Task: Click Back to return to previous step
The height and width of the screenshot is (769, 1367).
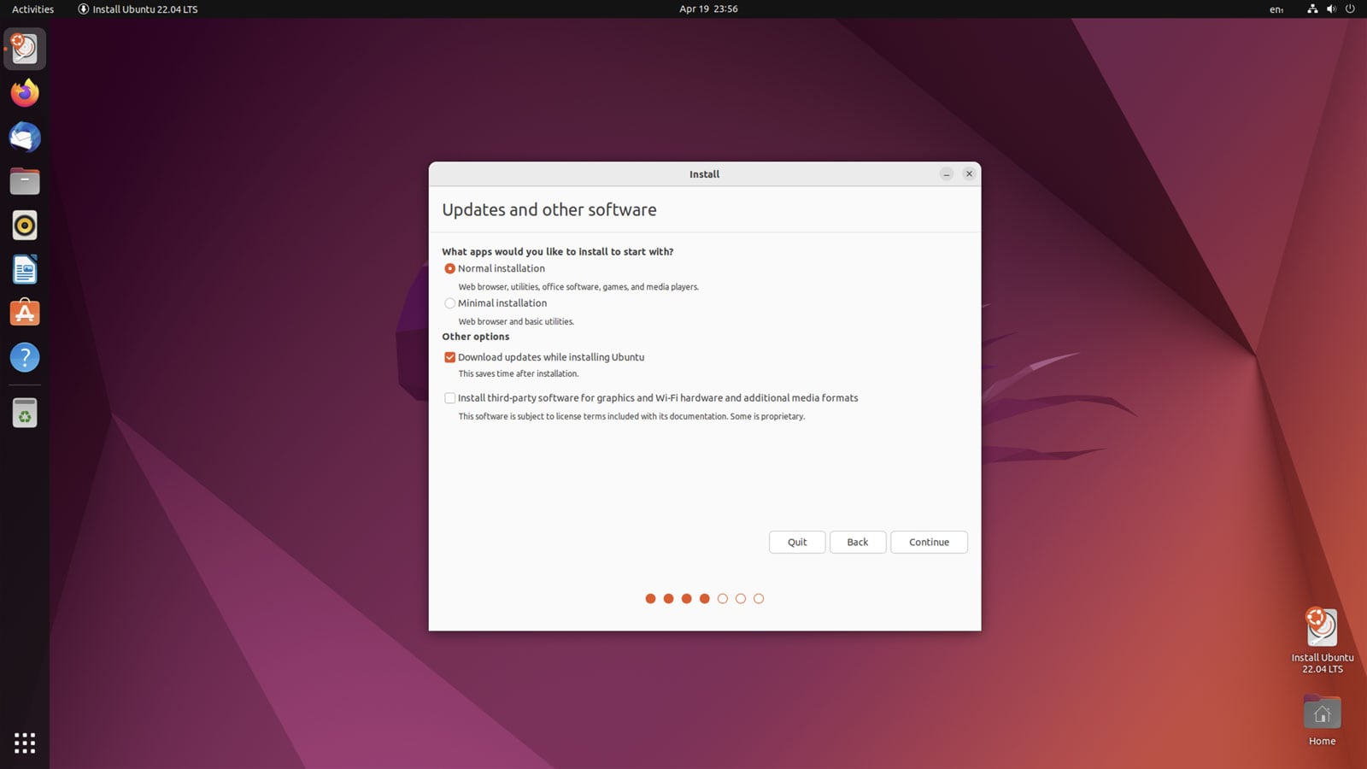Action: coord(858,542)
